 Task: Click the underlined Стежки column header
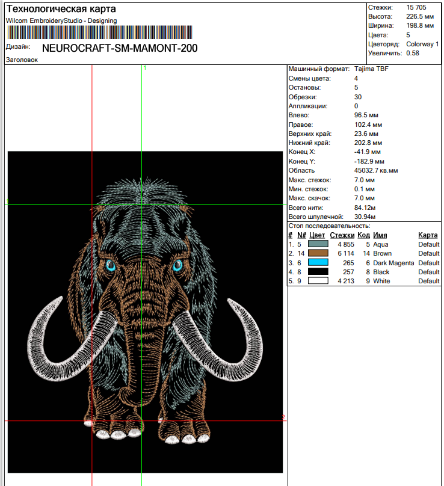[x=342, y=235]
